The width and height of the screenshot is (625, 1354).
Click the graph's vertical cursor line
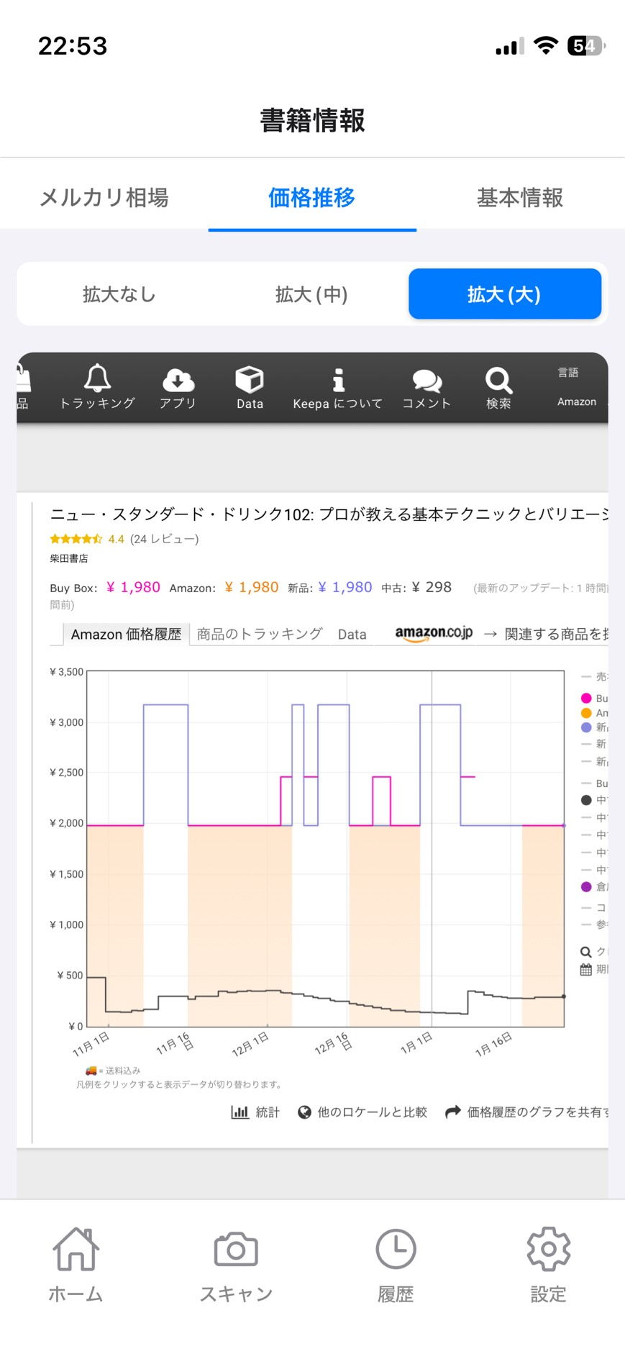[432, 849]
